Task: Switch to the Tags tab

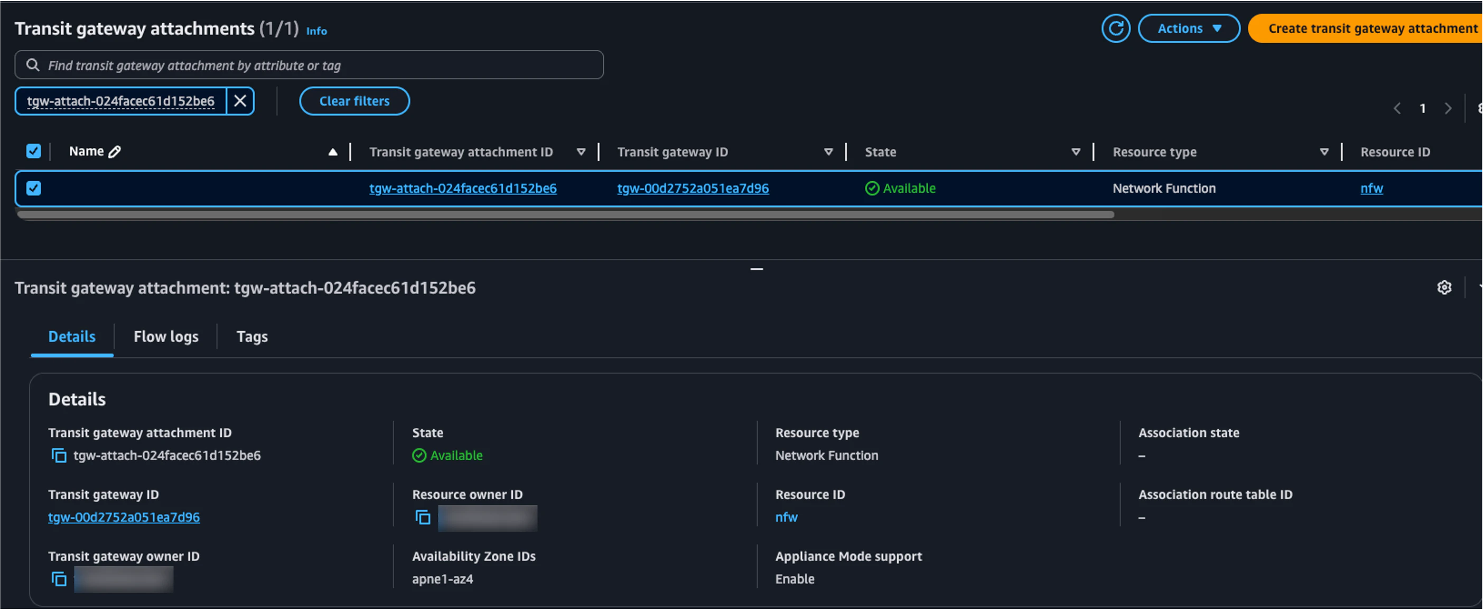Action: [x=252, y=337]
